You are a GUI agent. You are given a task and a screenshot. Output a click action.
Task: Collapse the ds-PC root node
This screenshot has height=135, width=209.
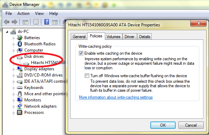(7, 32)
